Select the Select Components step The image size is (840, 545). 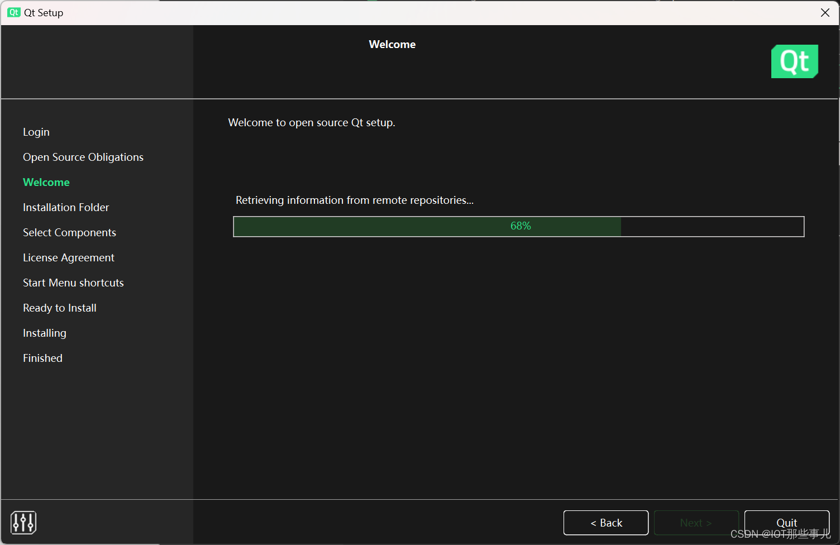click(69, 232)
